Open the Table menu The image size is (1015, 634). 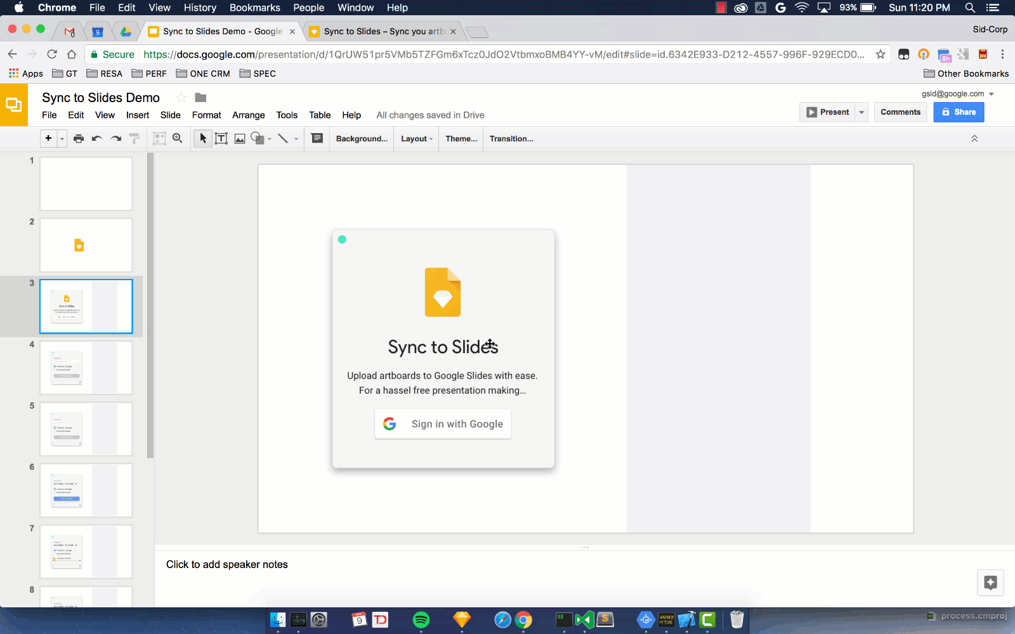(x=320, y=115)
